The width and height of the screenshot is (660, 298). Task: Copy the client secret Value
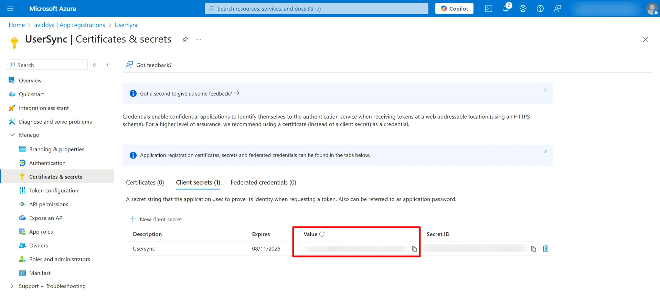(x=414, y=249)
